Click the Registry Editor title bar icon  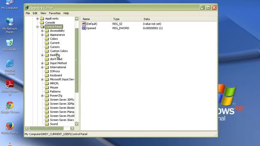pos(27,8)
